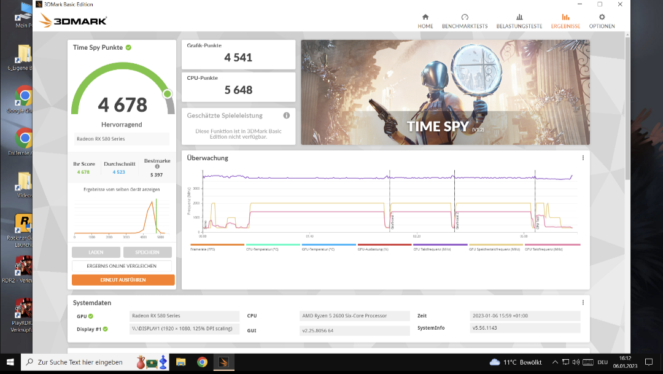The image size is (663, 374).
Task: Select the PlayRDR2 desktop shortcut
Action: coord(22,315)
